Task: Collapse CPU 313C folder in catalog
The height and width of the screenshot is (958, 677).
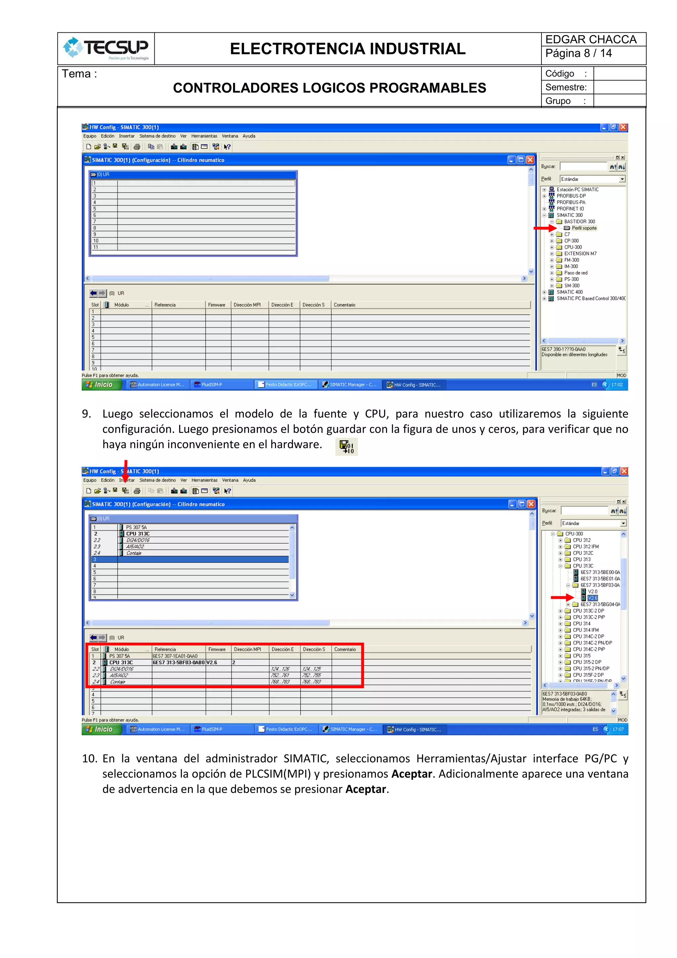Action: 561,566
